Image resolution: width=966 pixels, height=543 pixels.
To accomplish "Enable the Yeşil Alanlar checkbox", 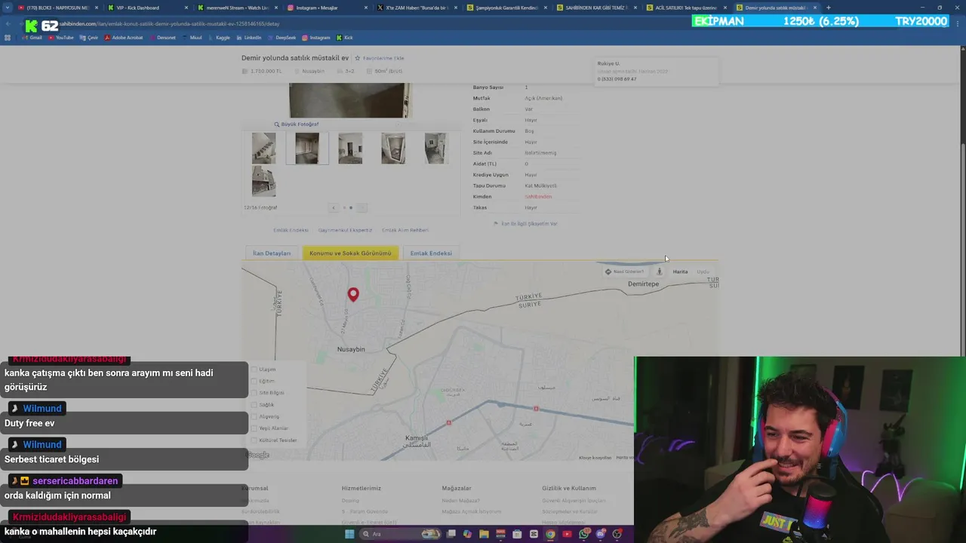I will 254,428.
